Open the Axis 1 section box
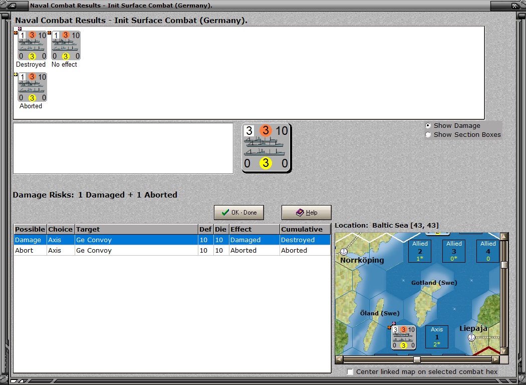The image size is (526, 385). (x=437, y=337)
